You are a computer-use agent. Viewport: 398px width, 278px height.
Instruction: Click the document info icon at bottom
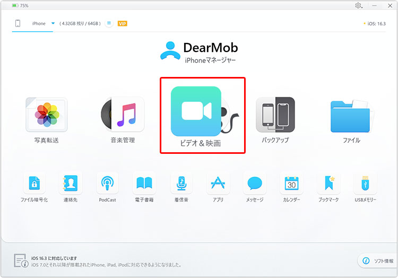21,260
